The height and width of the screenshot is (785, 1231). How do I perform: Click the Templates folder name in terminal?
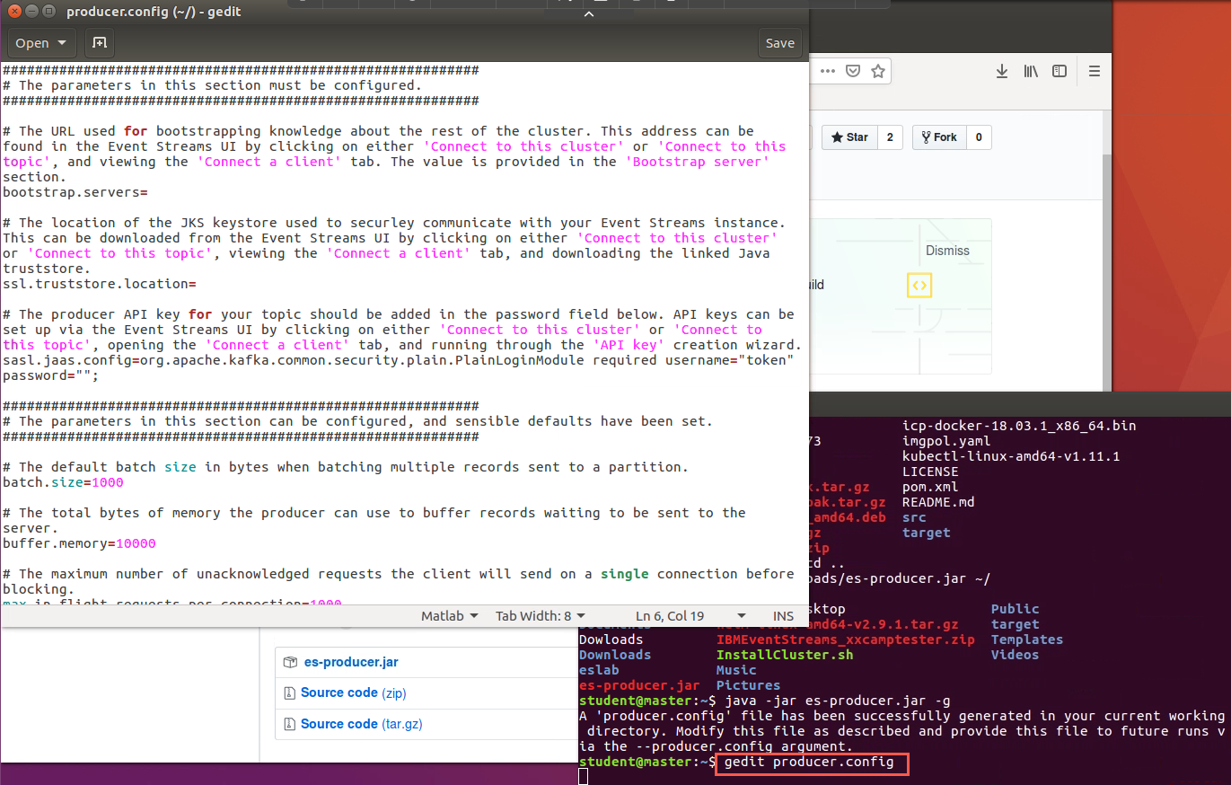(x=1027, y=639)
